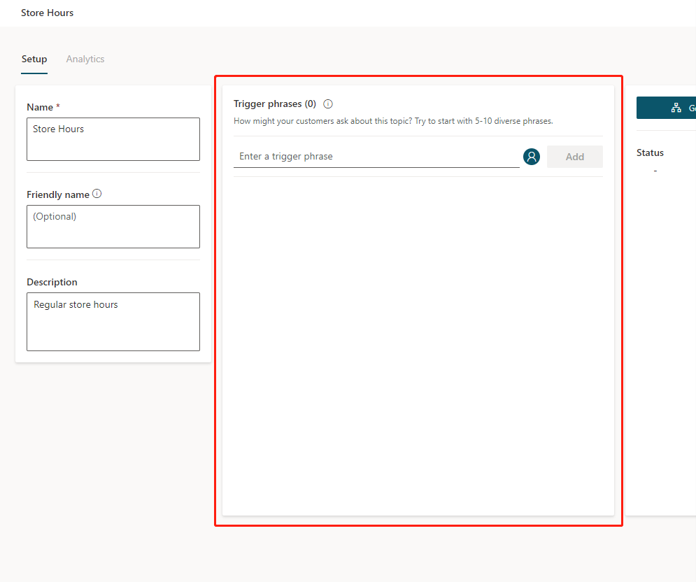Click the teal button's text at right edge

(x=692, y=108)
